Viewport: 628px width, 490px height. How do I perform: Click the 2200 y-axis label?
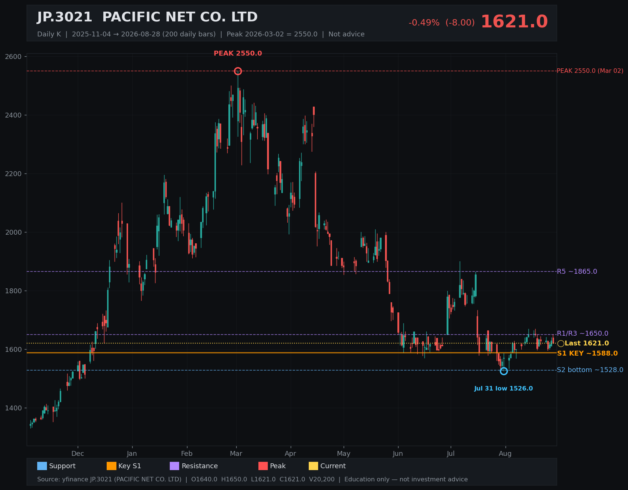point(14,174)
